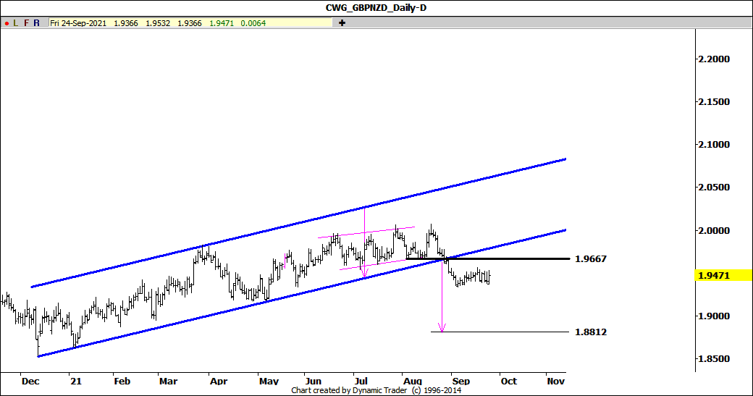Click the Sep label on time axis

tap(461, 381)
